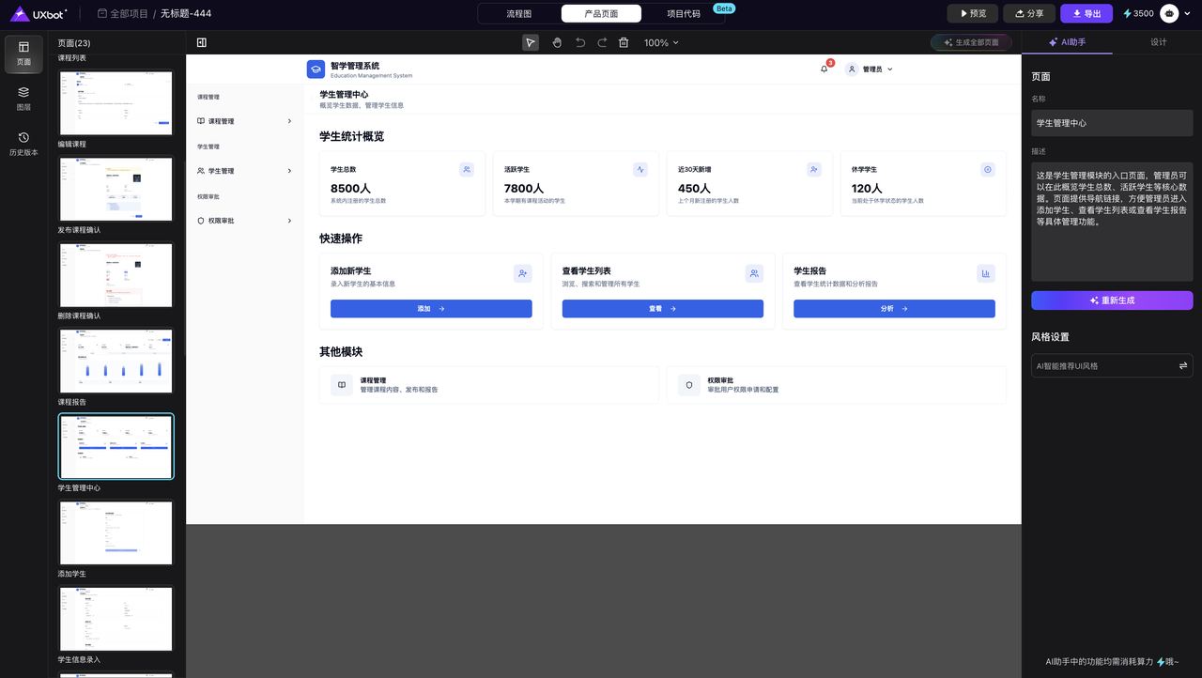
Task: Select the 学生管理中心 page thumbnail
Action: point(116,447)
